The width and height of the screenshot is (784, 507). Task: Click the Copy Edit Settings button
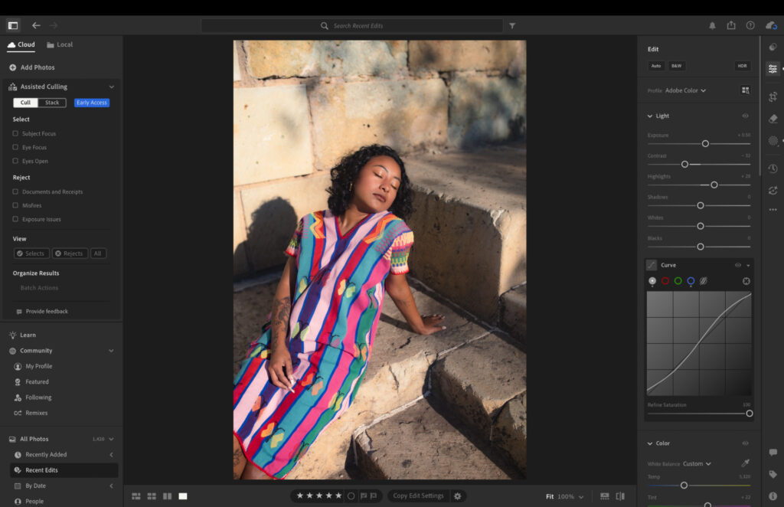tap(420, 496)
